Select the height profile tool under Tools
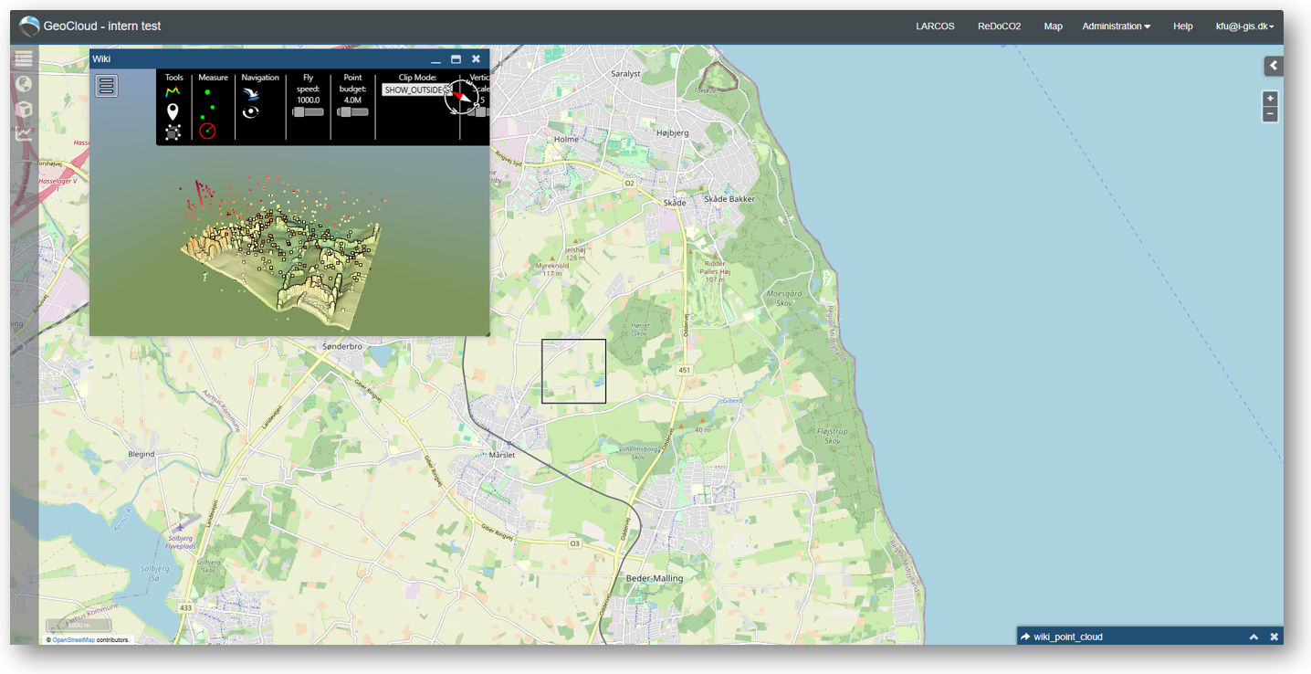 (173, 92)
